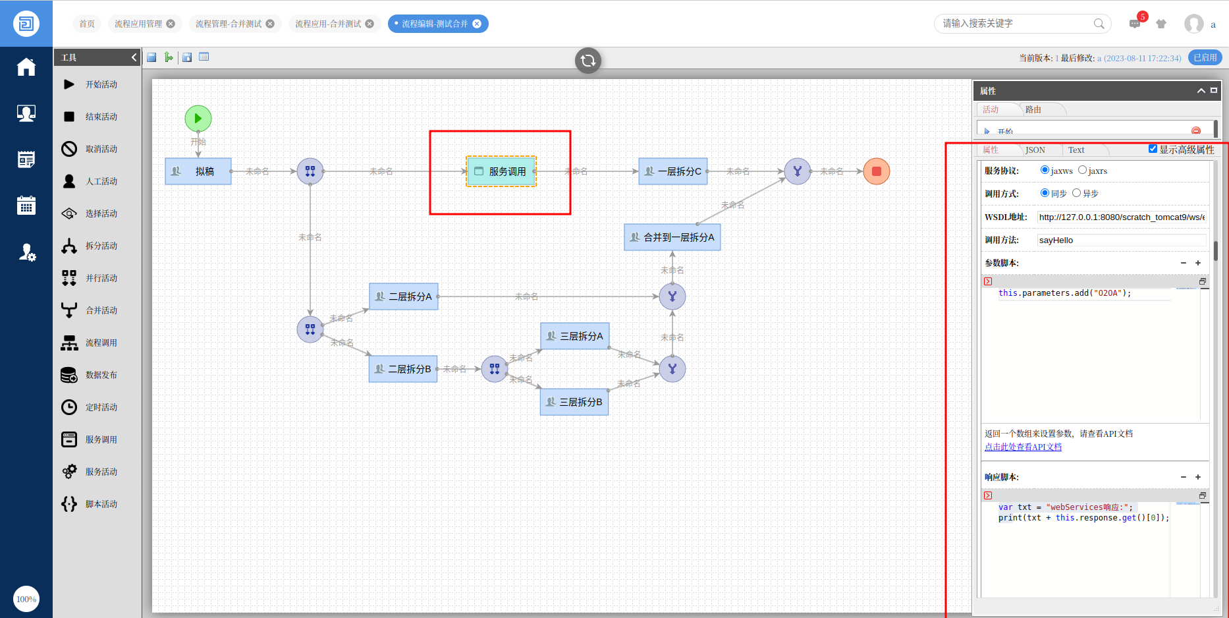Collapse the 工具 panel arrow
The width and height of the screenshot is (1229, 618).
click(134, 57)
